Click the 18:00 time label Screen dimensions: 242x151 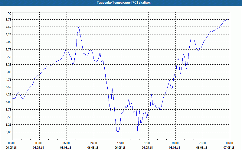click(176, 143)
